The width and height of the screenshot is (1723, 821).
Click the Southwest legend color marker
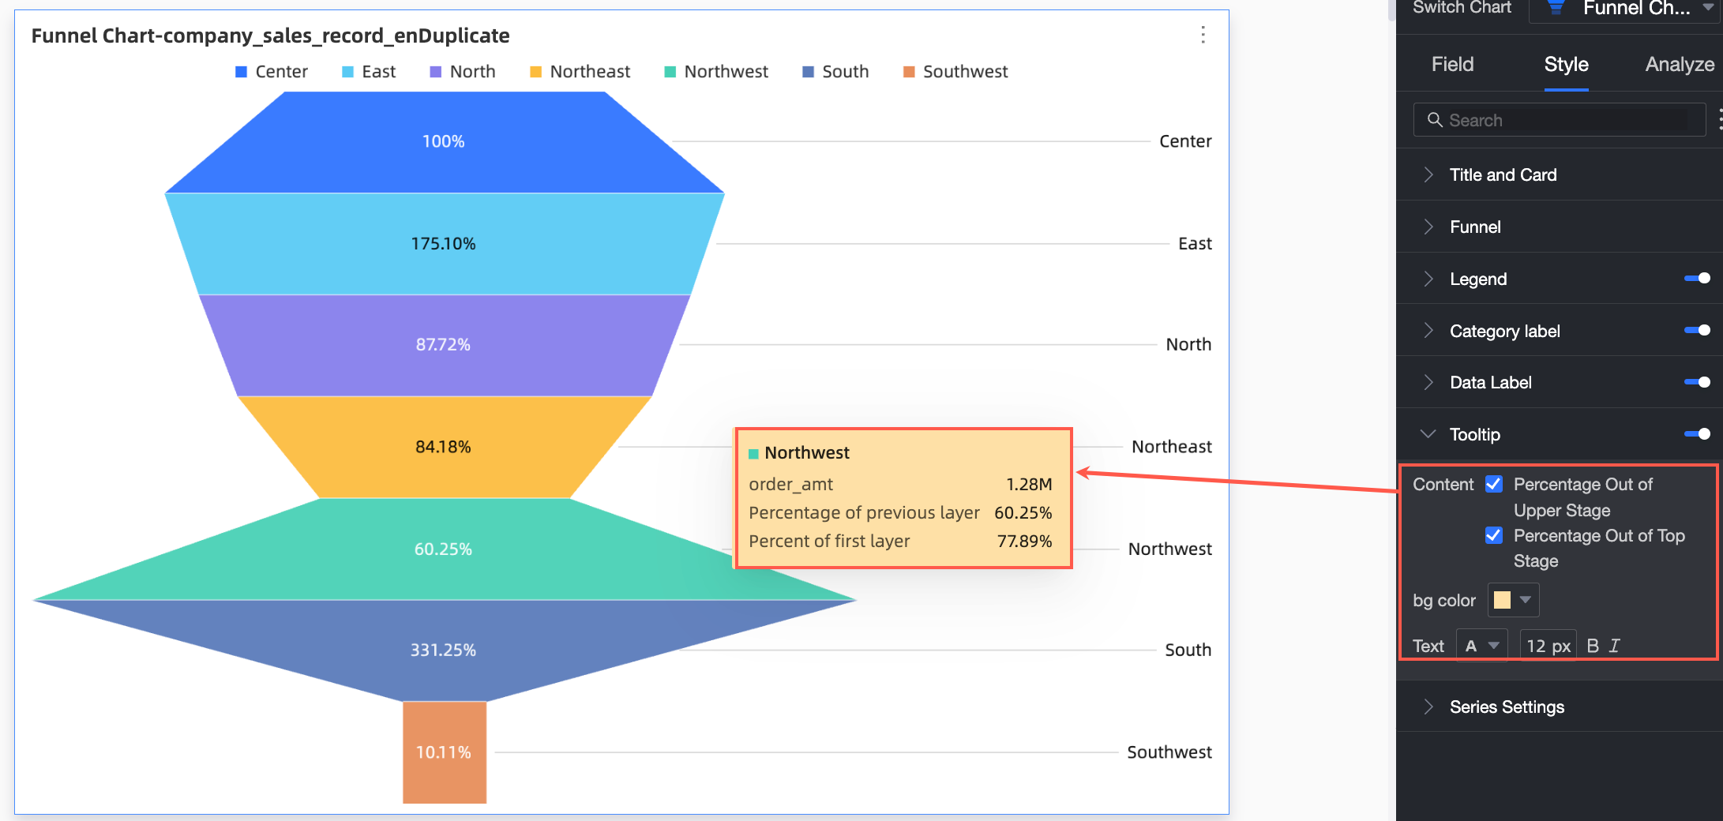[x=909, y=72]
